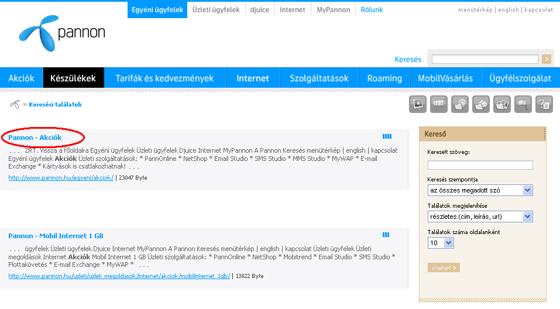The width and height of the screenshot is (560, 309).
Task: Click relevance bars of Pannon - Akciók result
Action: (387, 136)
